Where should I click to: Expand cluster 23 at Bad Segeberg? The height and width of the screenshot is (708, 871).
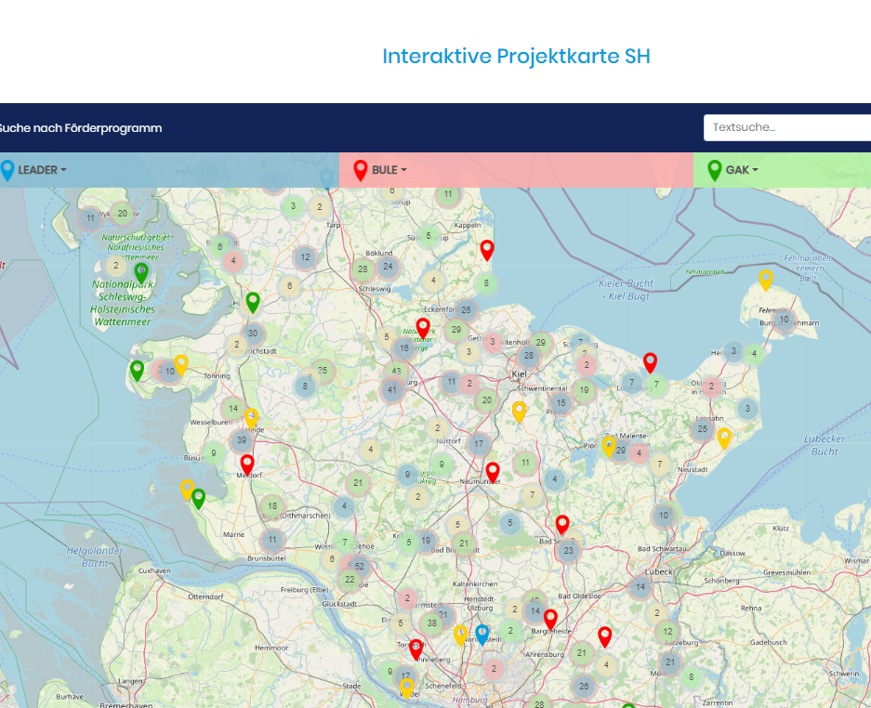point(568,551)
